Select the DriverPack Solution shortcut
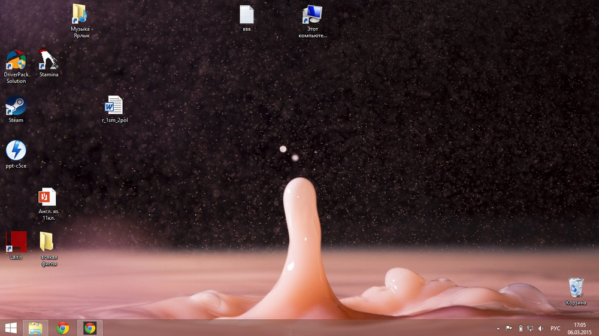 point(16,61)
